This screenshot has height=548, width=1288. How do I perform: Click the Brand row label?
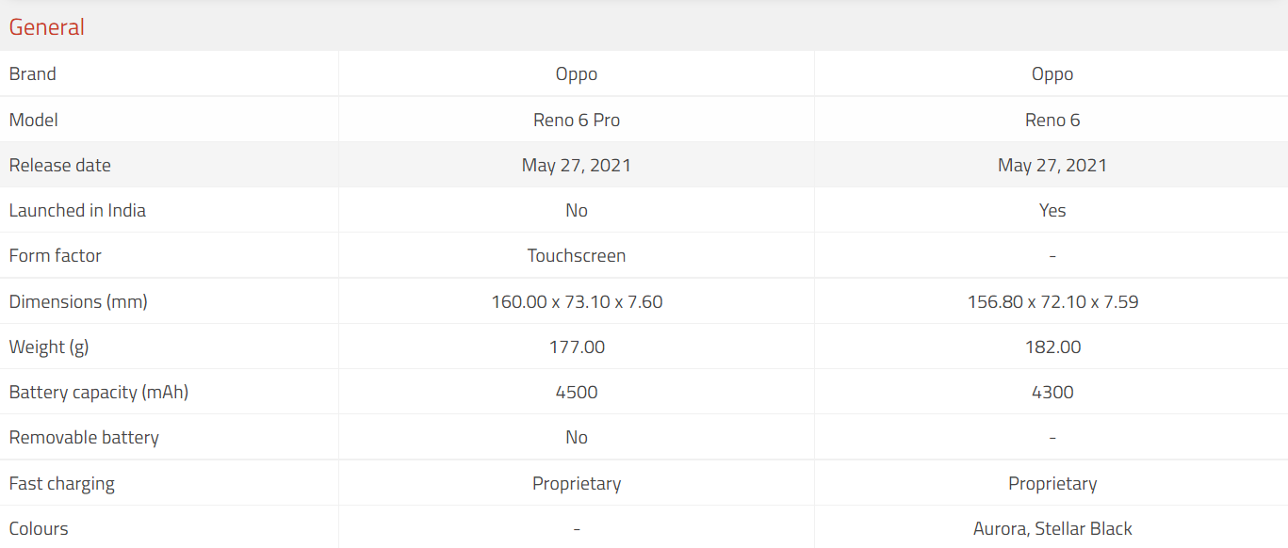point(33,73)
